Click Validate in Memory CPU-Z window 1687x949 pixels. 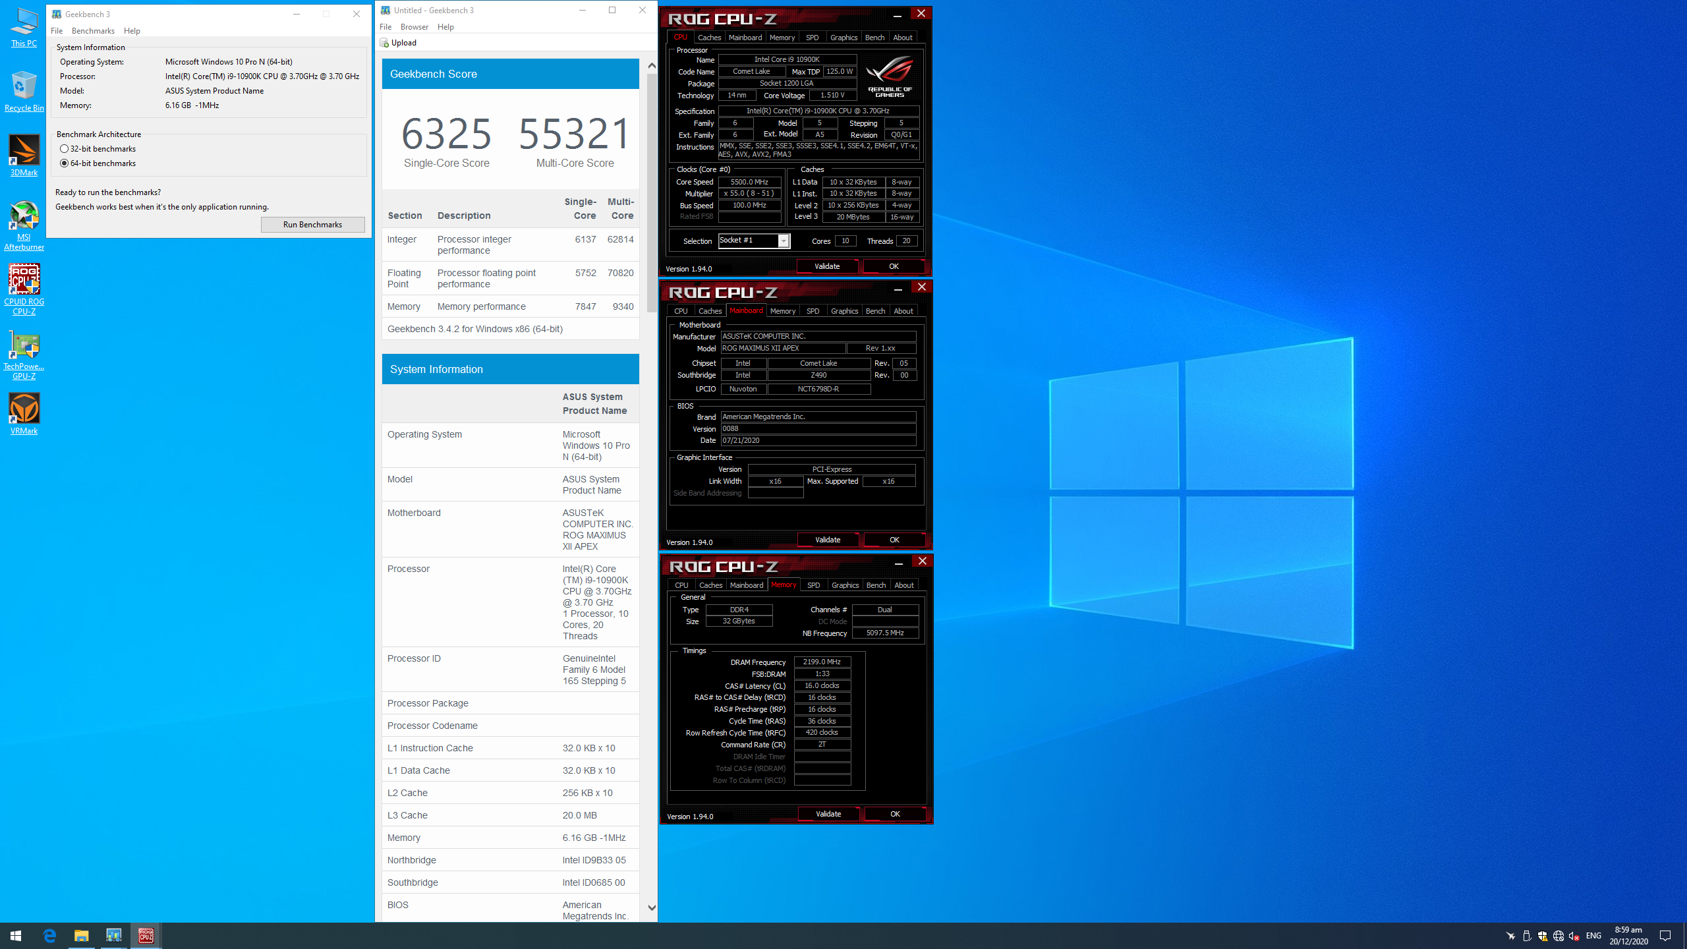coord(828,814)
